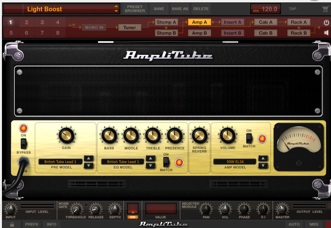The height and width of the screenshot is (228, 331).
Task: Select the Stomp B module
Action: pyautogui.click(x=166, y=33)
